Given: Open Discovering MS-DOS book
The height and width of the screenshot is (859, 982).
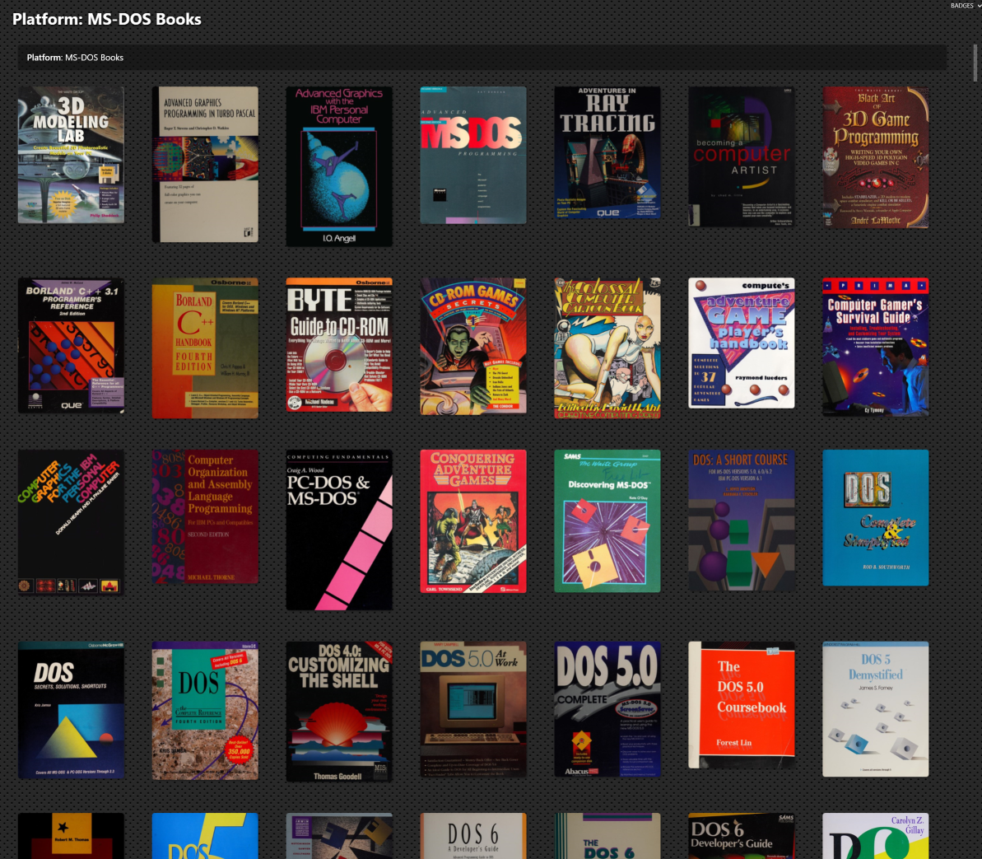Looking at the screenshot, I should [607, 521].
